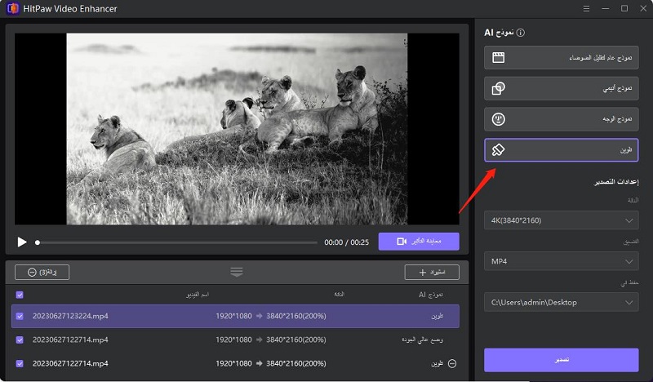Click minus icon on the last file row
Screen dimensions: 653x382
(452, 363)
